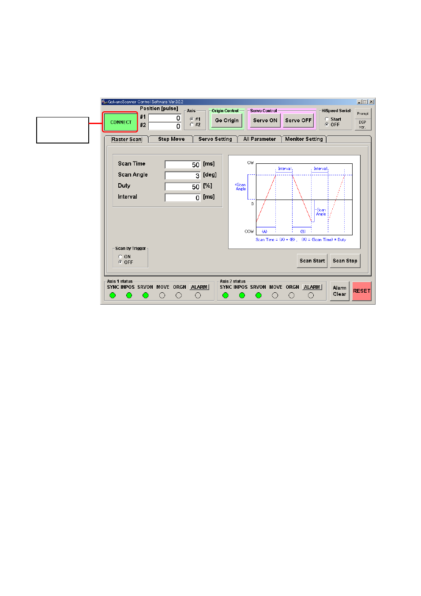The width and height of the screenshot is (421, 596).
Task: Click Axis 1 ALARM indicator circle
Action: coord(198,295)
